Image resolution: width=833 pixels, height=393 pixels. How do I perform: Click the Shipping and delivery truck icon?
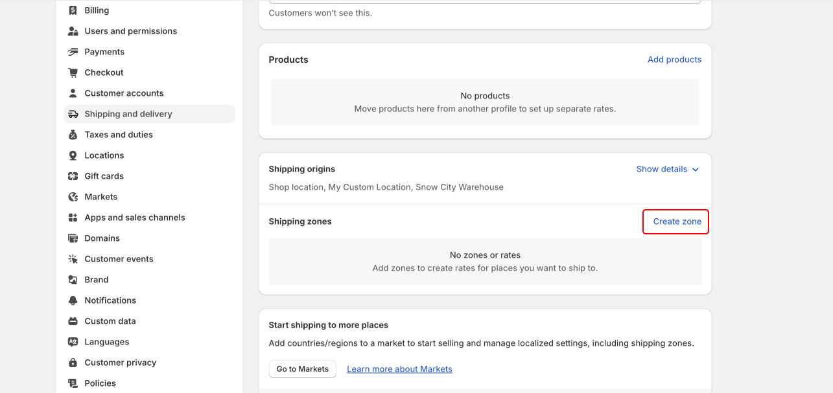coord(73,114)
